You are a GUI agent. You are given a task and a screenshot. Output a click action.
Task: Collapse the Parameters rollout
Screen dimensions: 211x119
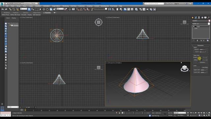coord(200,46)
